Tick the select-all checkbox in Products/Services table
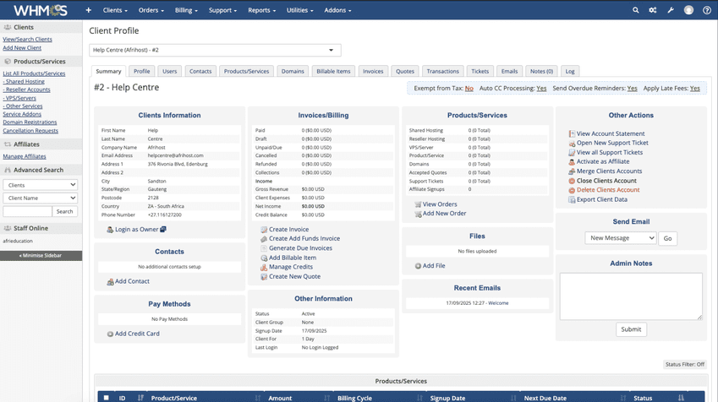The image size is (718, 402). click(x=106, y=397)
